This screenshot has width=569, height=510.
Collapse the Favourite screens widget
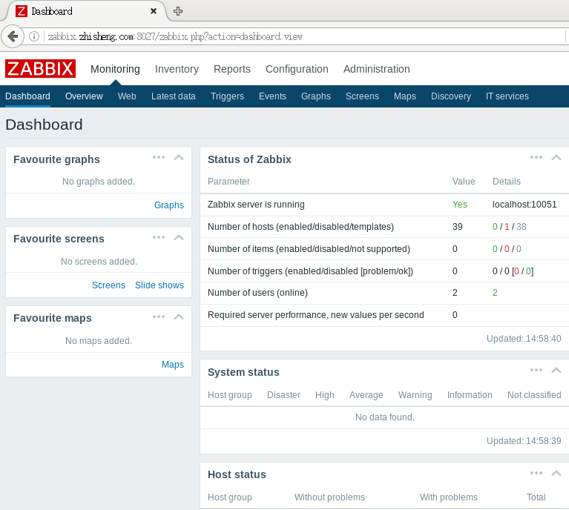pyautogui.click(x=179, y=238)
